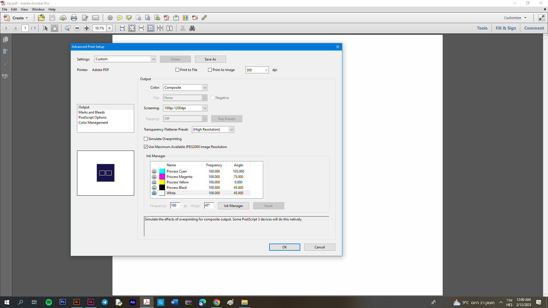Click the email envelope toolbar icon
The height and width of the screenshot is (308, 548).
(96, 18)
